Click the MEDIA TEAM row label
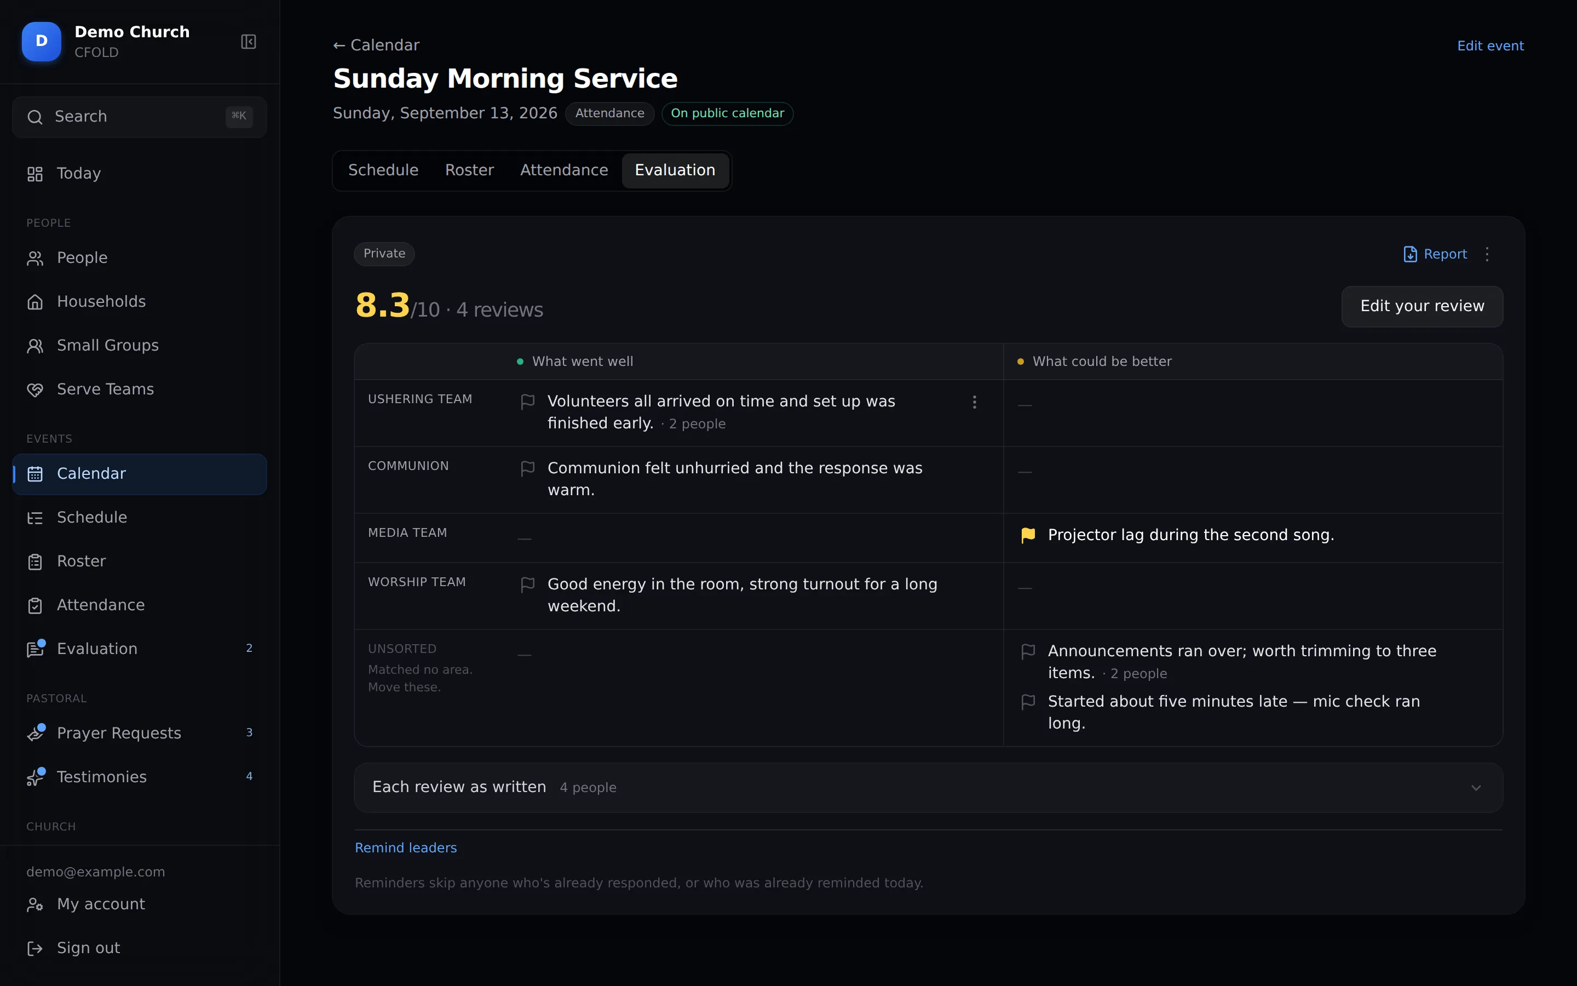1577x986 pixels. (407, 533)
